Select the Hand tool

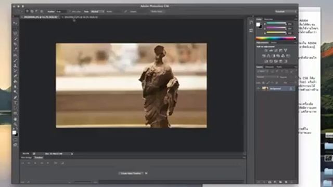click(15, 119)
